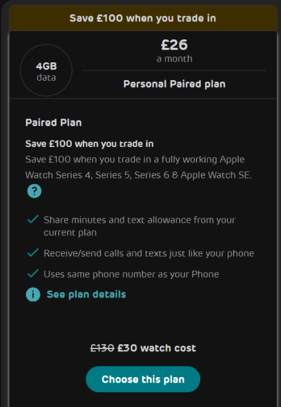Click Uses same phone number feature text
The image size is (281, 407).
(132, 274)
